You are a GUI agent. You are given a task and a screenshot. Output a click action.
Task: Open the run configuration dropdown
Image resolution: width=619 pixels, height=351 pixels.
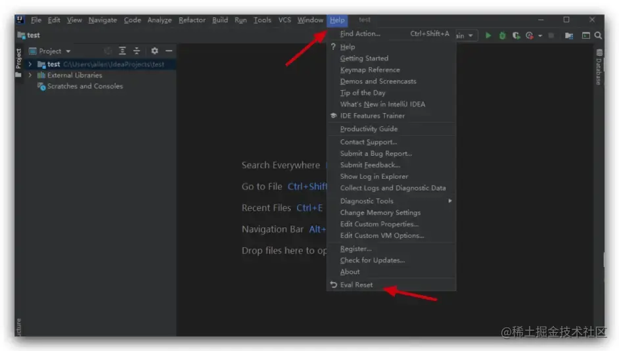click(x=467, y=35)
